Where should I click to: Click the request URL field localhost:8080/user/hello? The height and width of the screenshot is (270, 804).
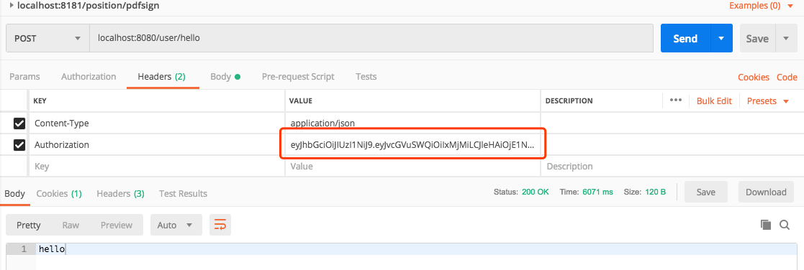coord(371,38)
